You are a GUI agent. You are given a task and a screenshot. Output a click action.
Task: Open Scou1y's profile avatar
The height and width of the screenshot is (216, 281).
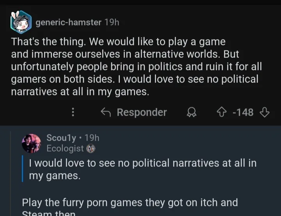(31, 143)
